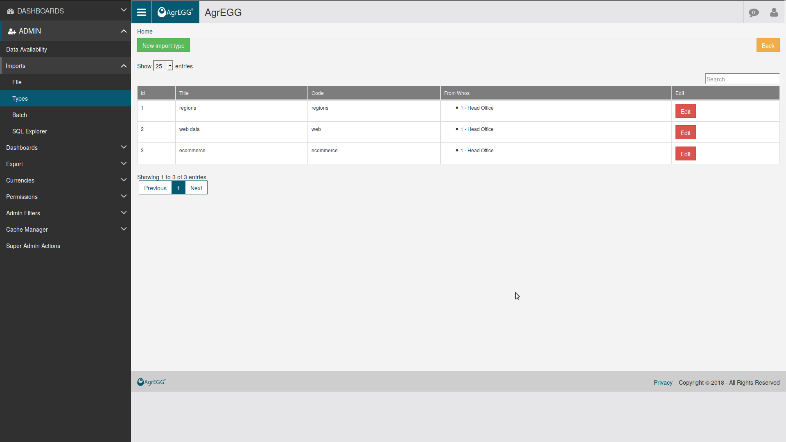Sort table by Code column
This screenshot has width=786, height=442.
(374, 93)
